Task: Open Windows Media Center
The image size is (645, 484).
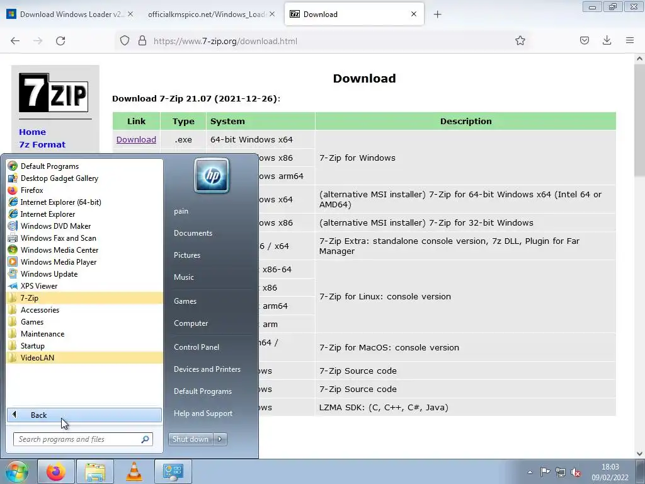Action: tap(84, 250)
